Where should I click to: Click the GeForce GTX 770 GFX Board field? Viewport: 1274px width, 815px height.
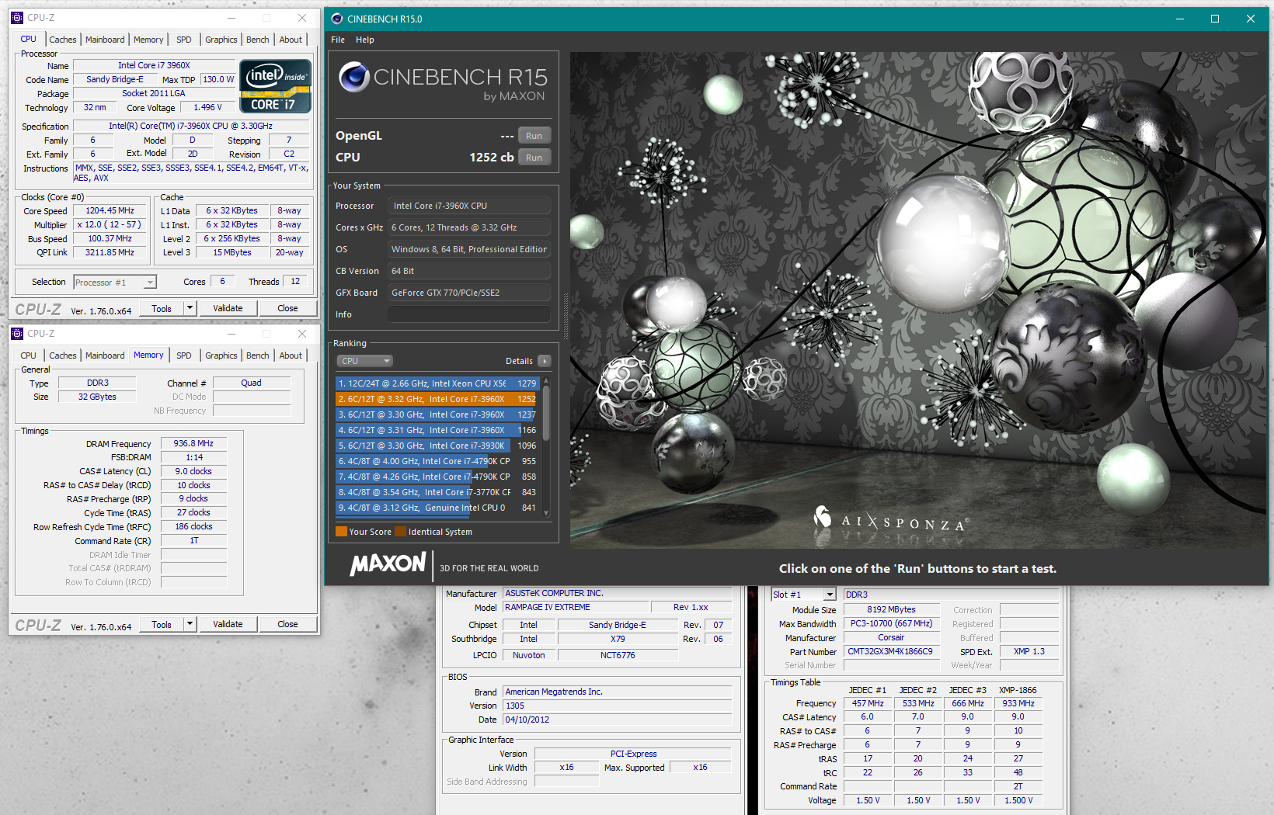469,293
